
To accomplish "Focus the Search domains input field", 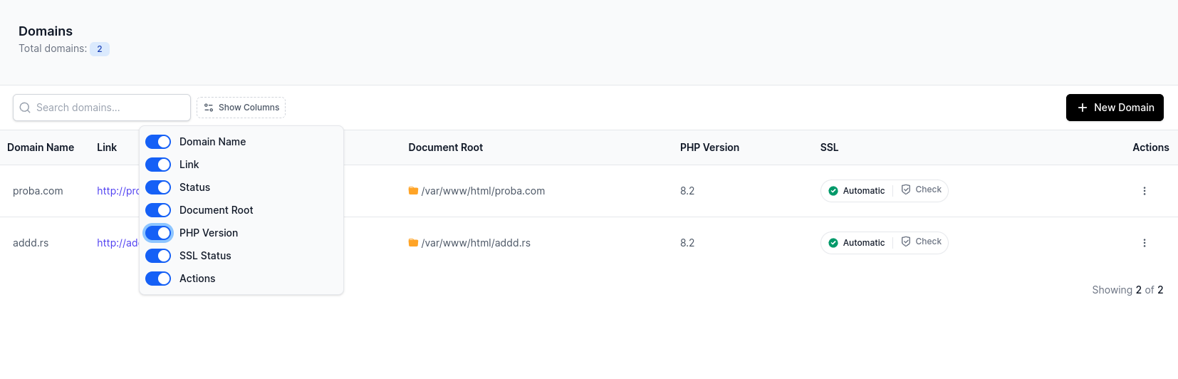I will coord(102,108).
